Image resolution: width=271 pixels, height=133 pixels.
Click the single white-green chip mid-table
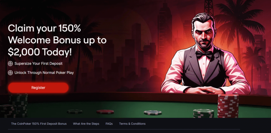pos(153,112)
